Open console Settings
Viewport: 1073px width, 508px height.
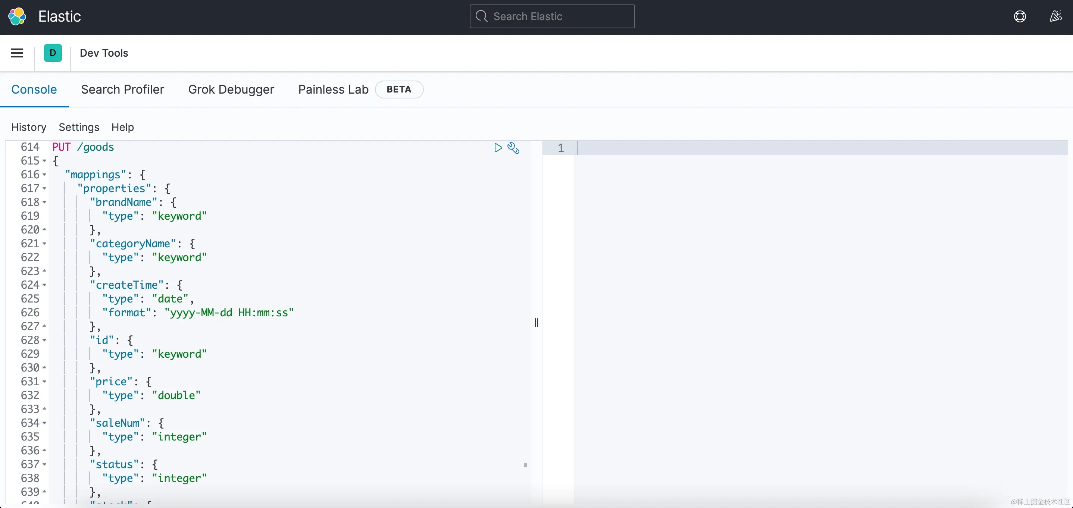pos(79,127)
